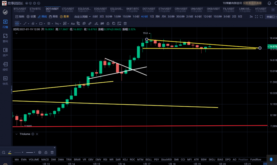Select the measurement box drawing tool
The image size is (277, 165).
point(65,23)
